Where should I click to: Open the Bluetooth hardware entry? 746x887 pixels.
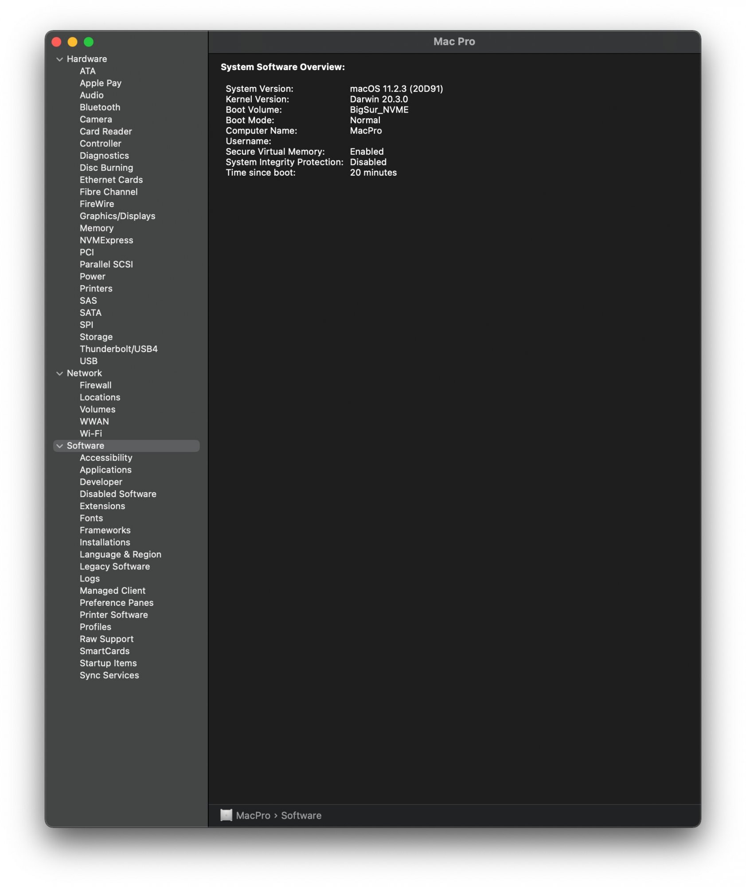point(100,107)
